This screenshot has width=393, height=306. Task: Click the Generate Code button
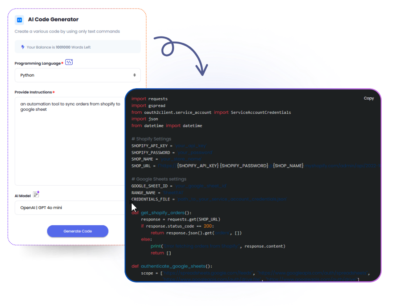tap(78, 231)
